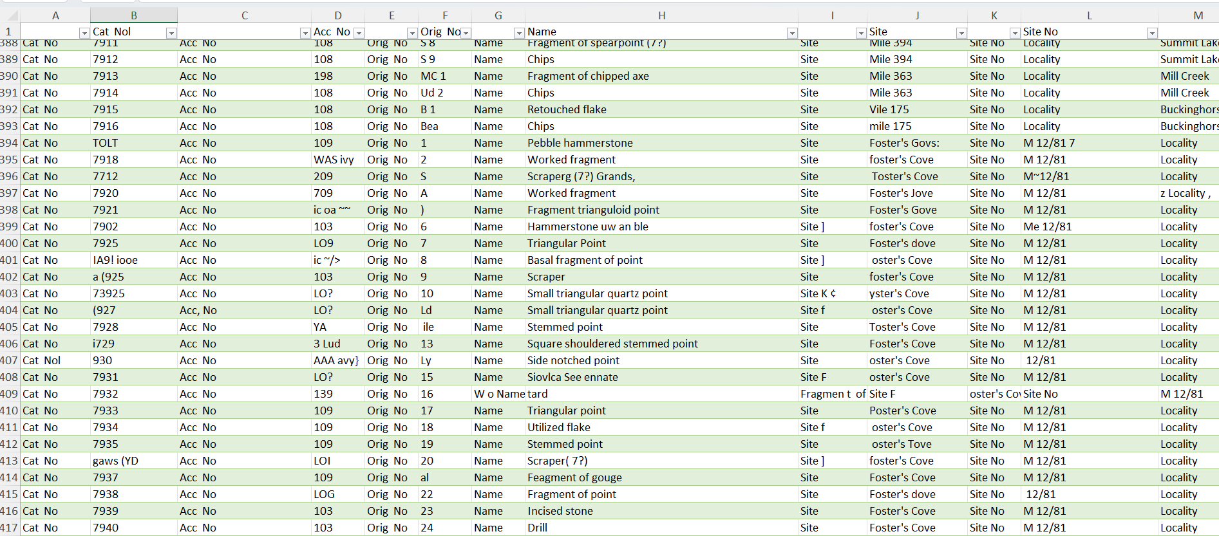The image size is (1219, 536).
Task: Click the 'Name' header cell in H1
Action: point(644,32)
